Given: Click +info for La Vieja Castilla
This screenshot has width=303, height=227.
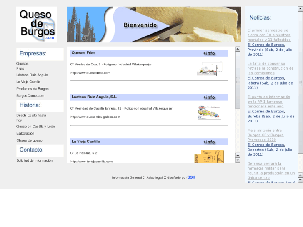Looking at the screenshot, I should click(209, 142).
